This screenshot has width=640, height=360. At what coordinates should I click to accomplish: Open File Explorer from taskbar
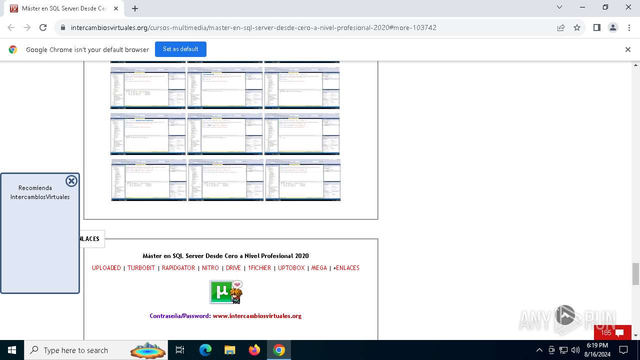[x=229, y=350]
